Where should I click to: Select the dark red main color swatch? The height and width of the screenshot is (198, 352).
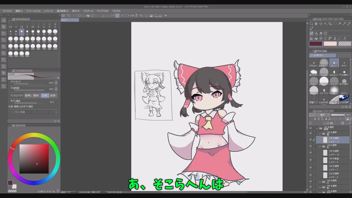(x=316, y=44)
